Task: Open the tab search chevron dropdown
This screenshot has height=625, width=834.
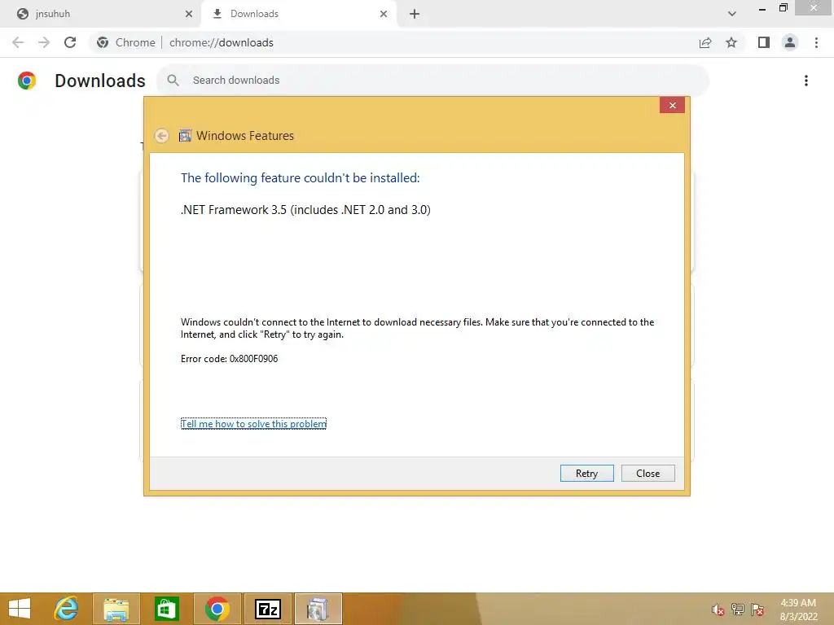Action: tap(732, 14)
